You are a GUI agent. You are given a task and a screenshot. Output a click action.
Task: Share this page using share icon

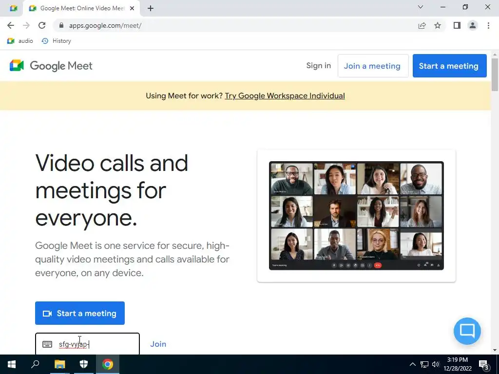(422, 25)
